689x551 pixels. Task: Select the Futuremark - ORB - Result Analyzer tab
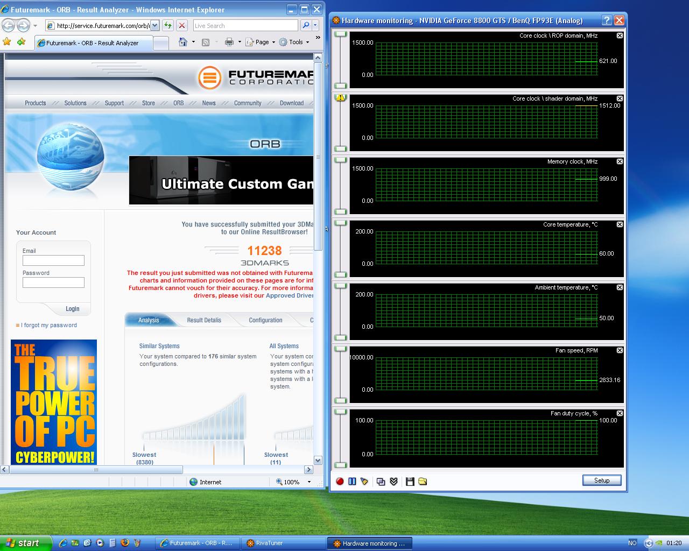point(94,43)
